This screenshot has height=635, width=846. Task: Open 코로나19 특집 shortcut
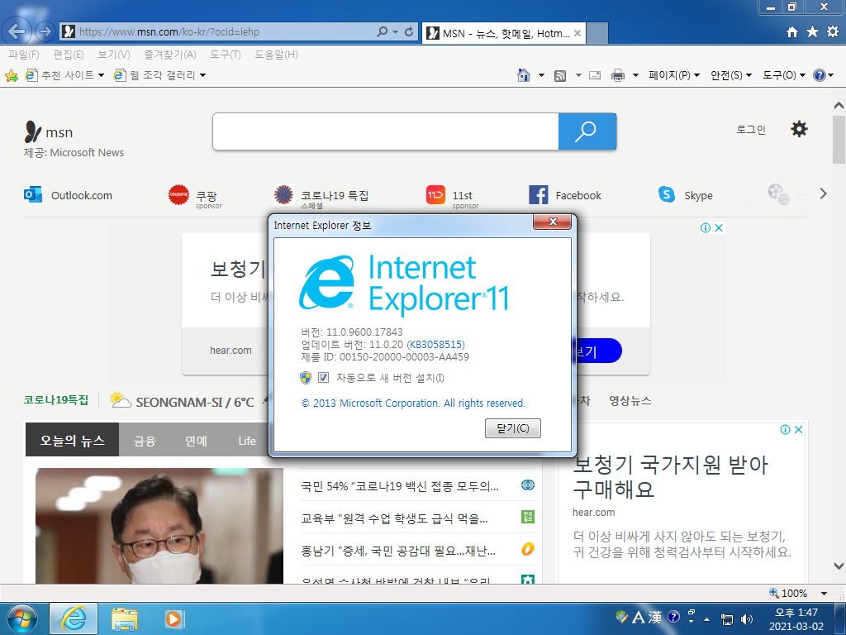321,197
